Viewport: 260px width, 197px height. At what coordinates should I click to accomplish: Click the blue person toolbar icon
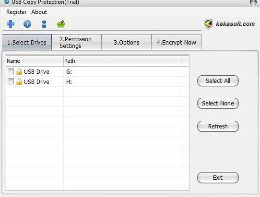pyautogui.click(x=44, y=24)
